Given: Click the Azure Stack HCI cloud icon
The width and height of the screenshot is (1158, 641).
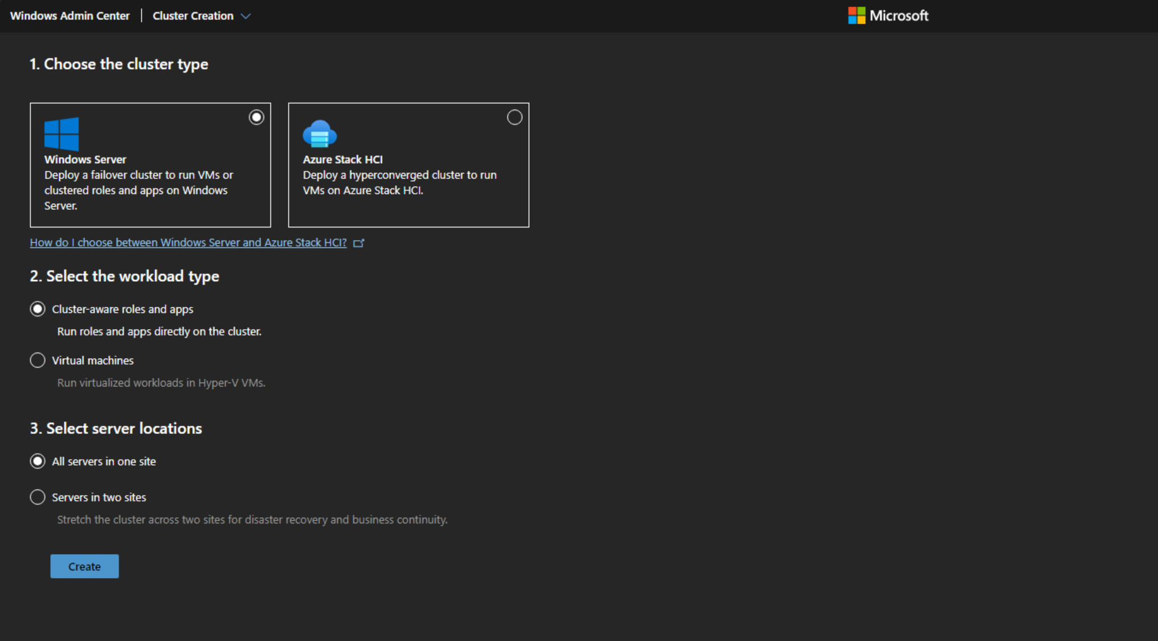Looking at the screenshot, I should pyautogui.click(x=319, y=133).
